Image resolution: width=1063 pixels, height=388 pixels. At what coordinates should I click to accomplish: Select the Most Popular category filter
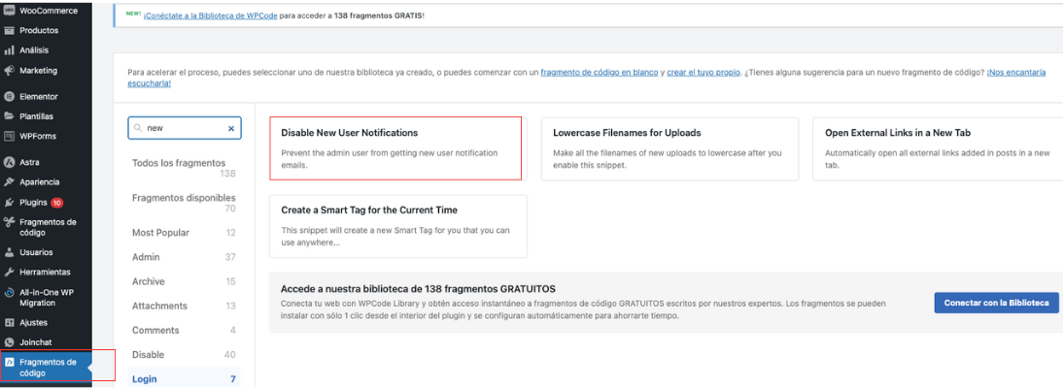coord(161,233)
